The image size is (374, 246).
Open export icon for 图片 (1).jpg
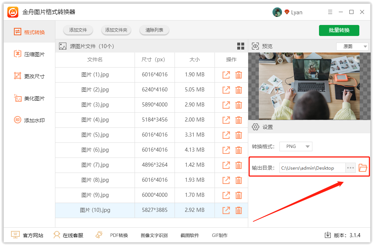[x=226, y=75]
